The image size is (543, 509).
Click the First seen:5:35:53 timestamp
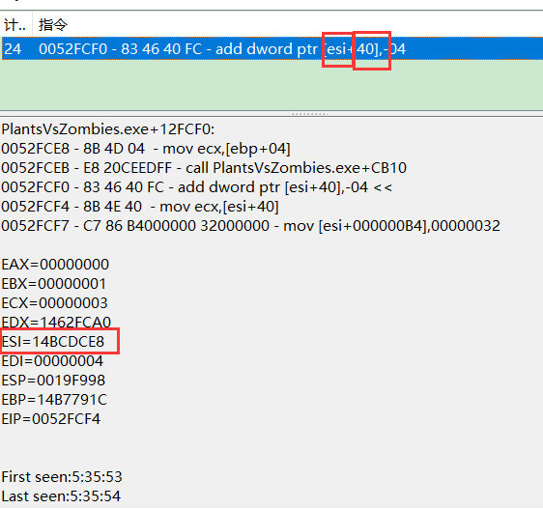tap(62, 477)
